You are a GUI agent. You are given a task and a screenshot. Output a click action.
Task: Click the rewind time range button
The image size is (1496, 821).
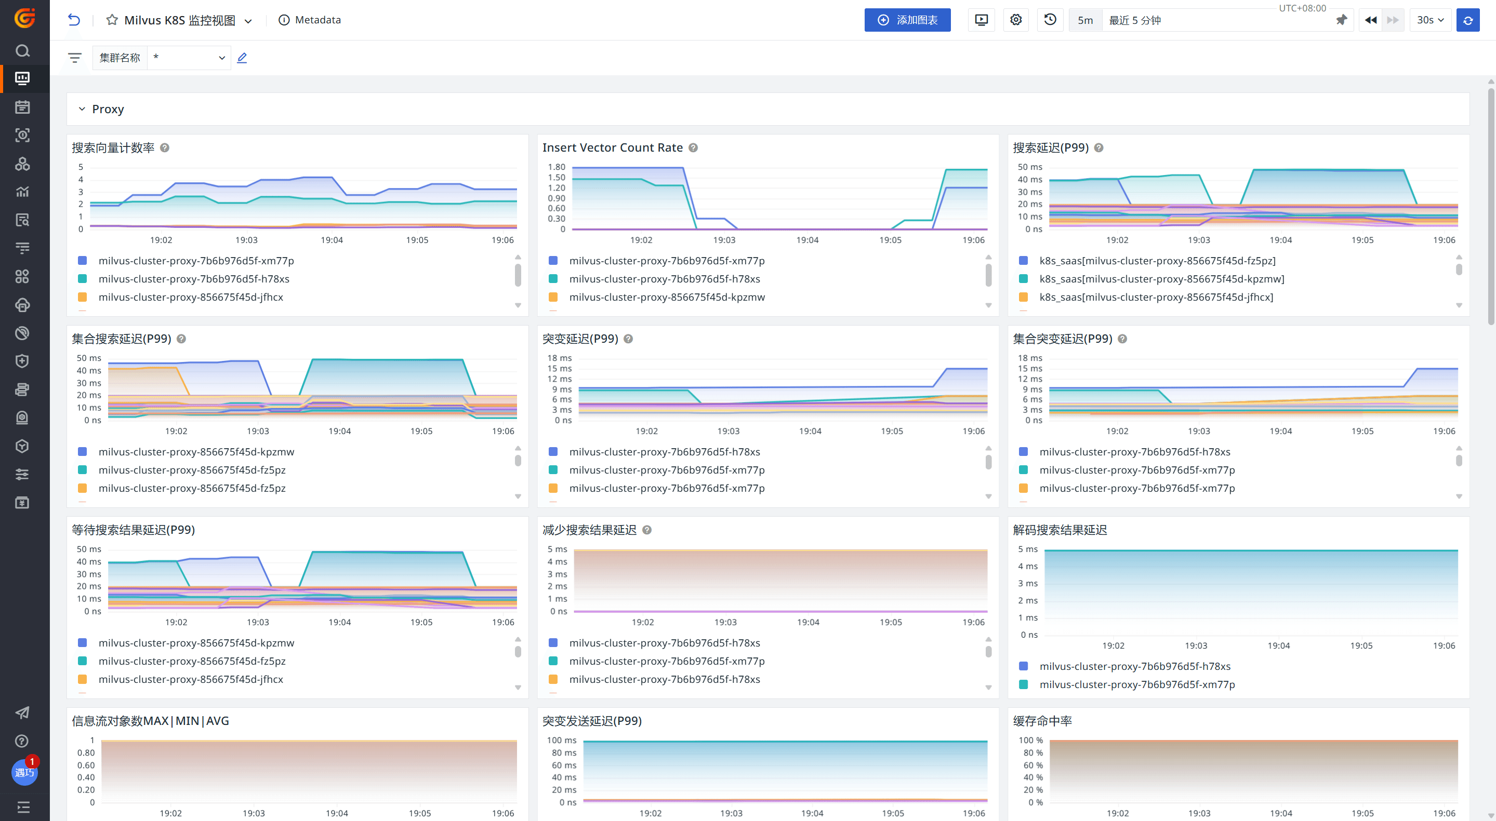[1371, 20]
